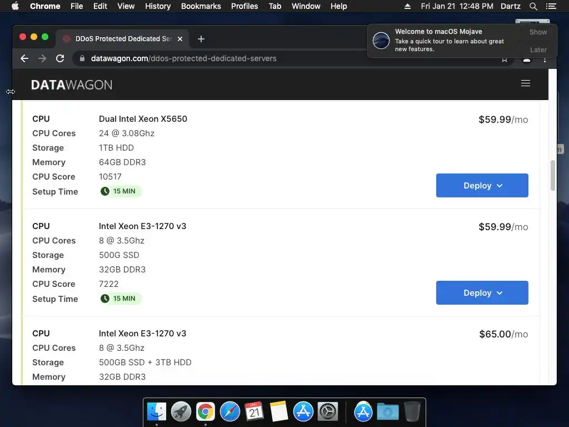This screenshot has width=569, height=427.
Task: Open the Edit menu
Action: pos(100,6)
